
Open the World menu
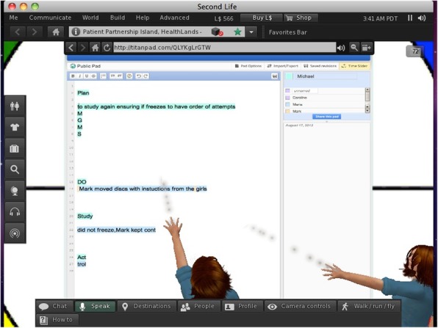pyautogui.click(x=90, y=18)
